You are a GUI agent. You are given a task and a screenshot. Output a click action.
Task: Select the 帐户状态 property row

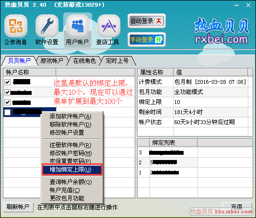tap(193, 122)
